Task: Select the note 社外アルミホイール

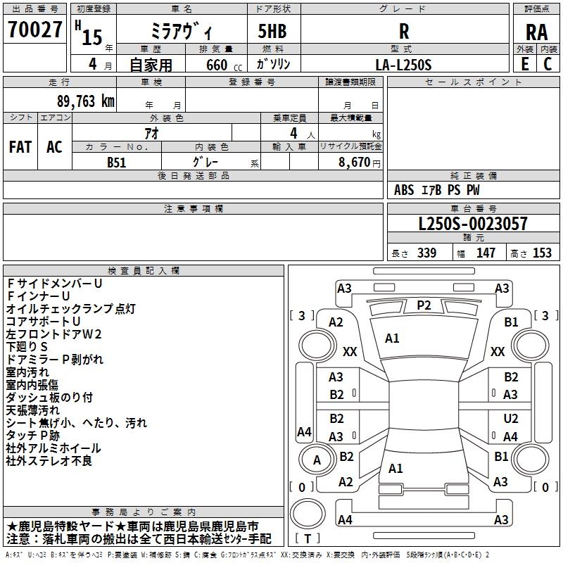Action: pyautogui.click(x=53, y=448)
